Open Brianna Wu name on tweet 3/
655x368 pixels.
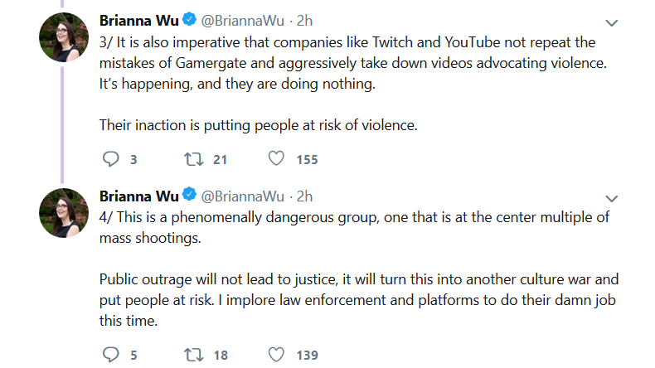point(138,21)
